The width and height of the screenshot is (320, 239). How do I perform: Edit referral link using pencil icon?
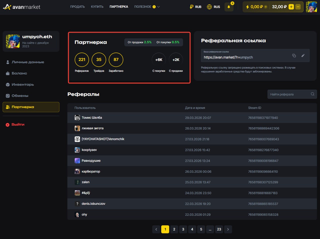(303, 55)
